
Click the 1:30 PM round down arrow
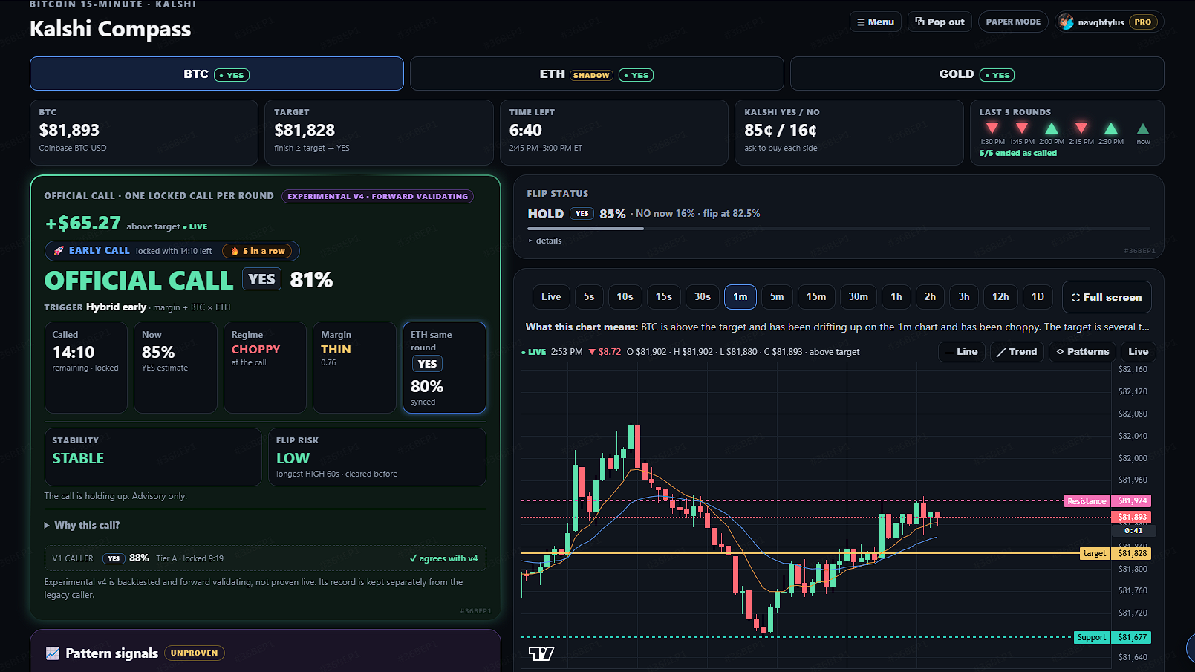(x=992, y=128)
